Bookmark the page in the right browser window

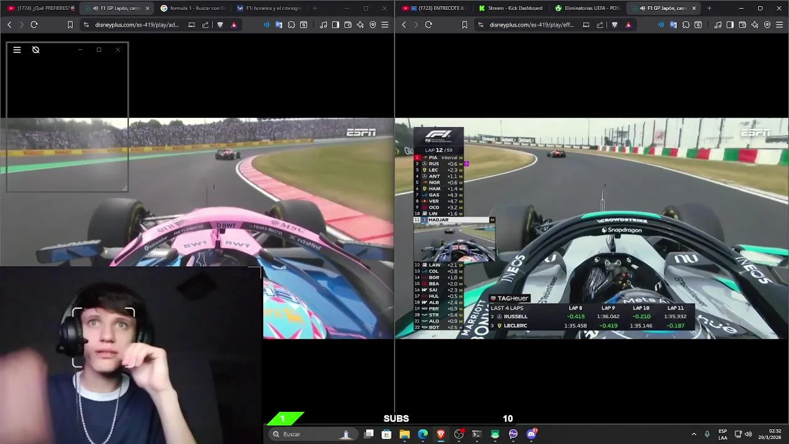(x=464, y=25)
